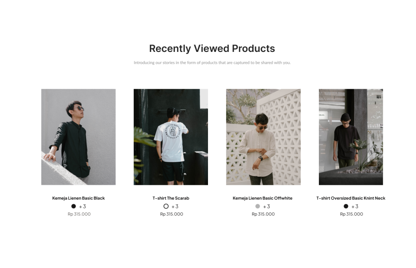The width and height of the screenshot is (416, 268).
Task: Click the Kemeja Lienen Basic Offwhite title
Action: pos(262,198)
